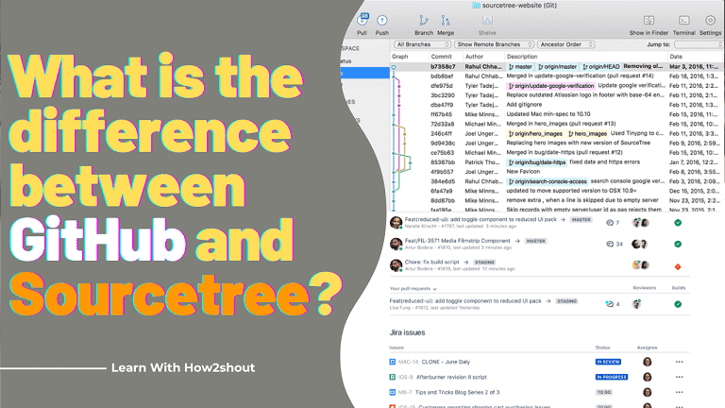Click Natalie Kirscht's avatar on the first pull request
This screenshot has height=408, width=725.
(396, 223)
